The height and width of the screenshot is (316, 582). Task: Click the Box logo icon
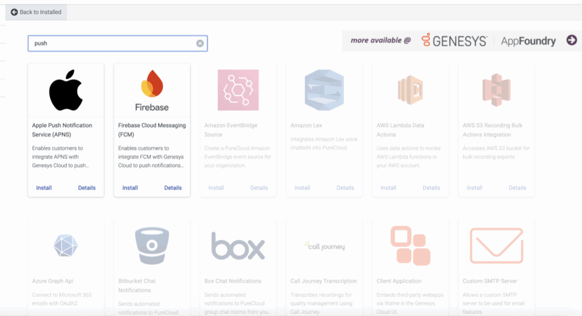coord(238,246)
